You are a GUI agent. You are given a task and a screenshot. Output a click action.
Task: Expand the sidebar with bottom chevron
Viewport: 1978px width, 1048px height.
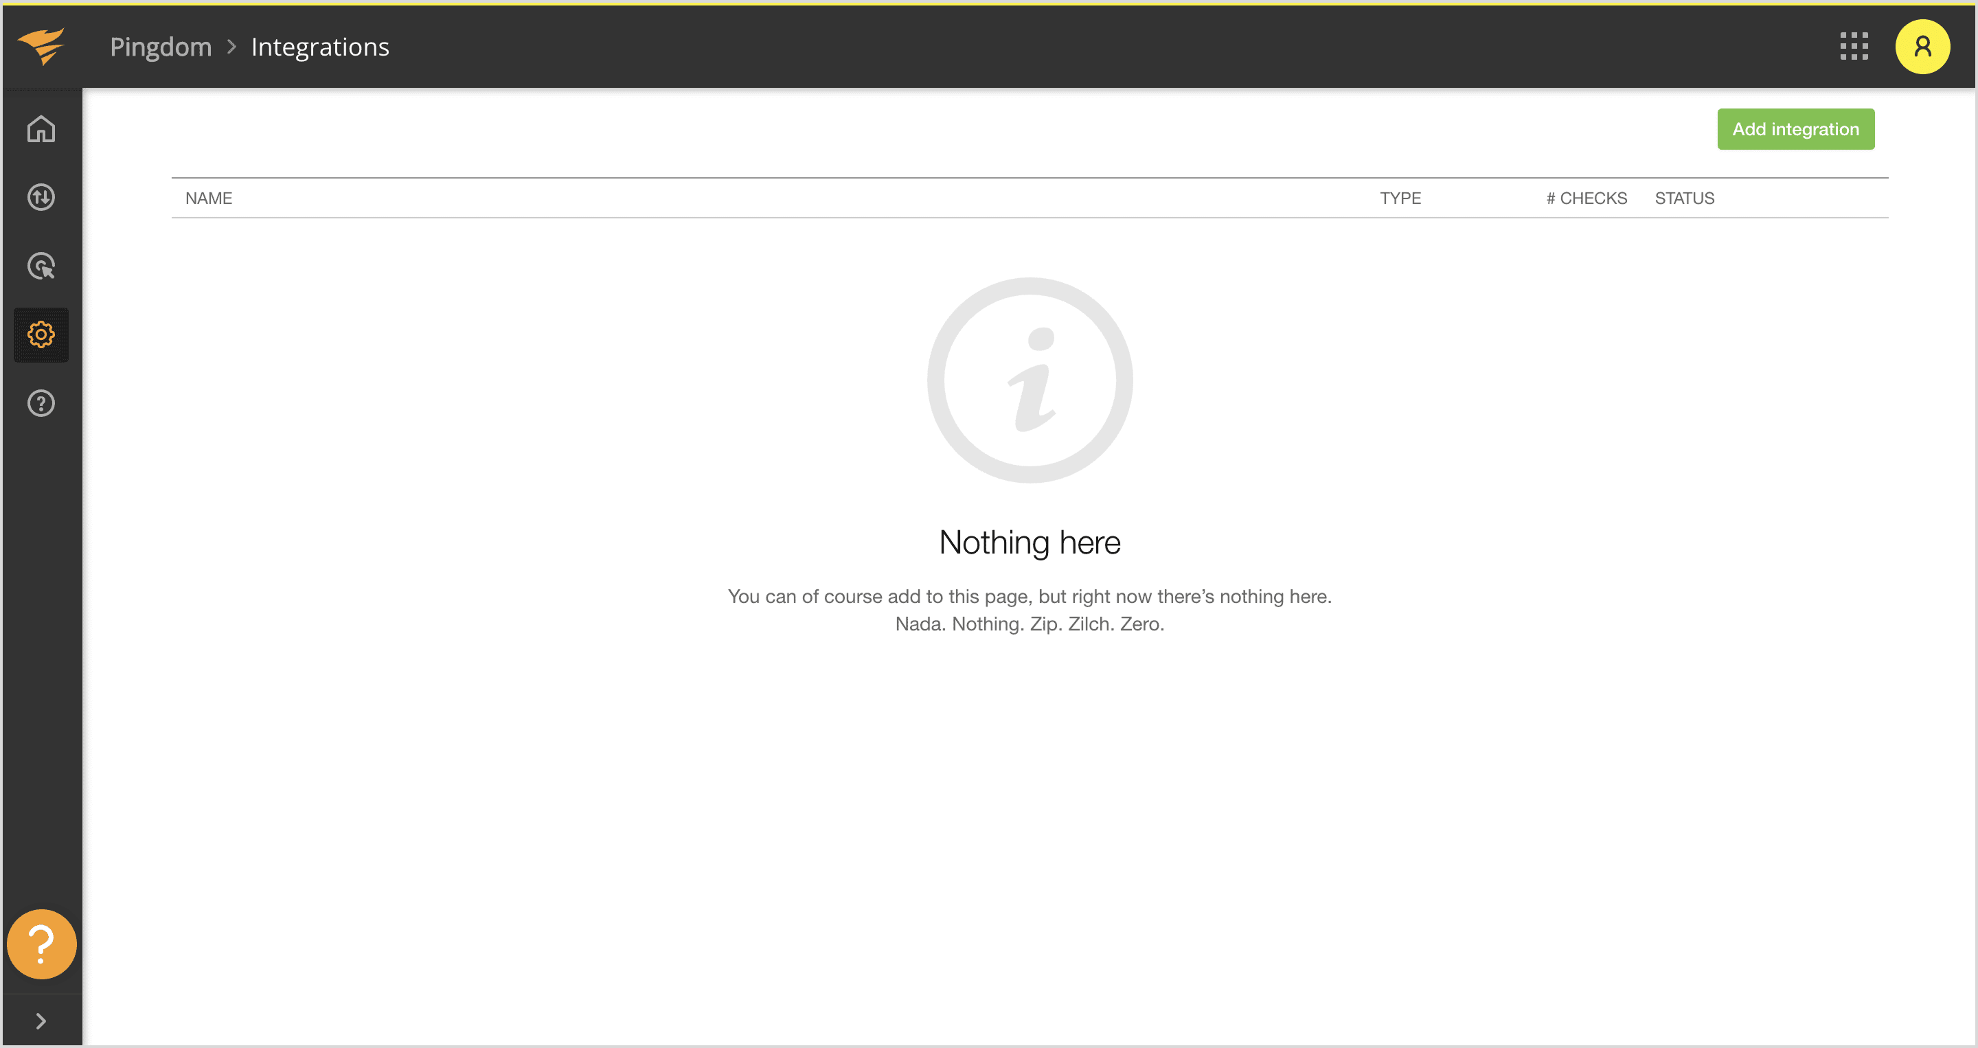41,1021
